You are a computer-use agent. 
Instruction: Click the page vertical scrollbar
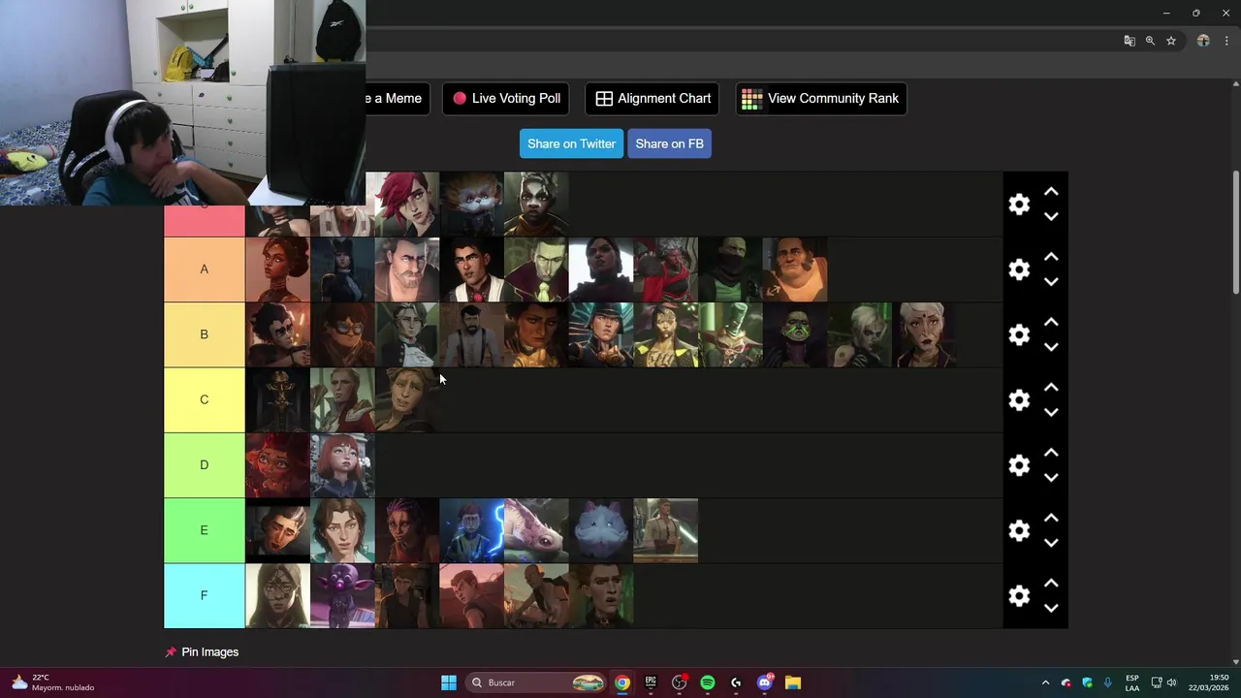pyautogui.click(x=1235, y=233)
